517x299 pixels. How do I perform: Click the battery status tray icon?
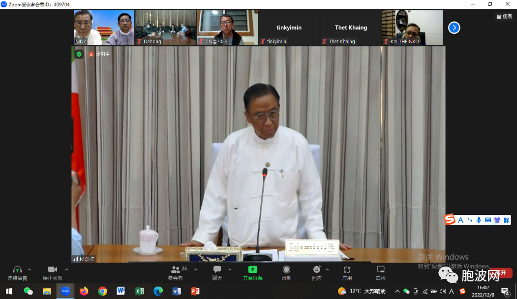[x=433, y=292]
